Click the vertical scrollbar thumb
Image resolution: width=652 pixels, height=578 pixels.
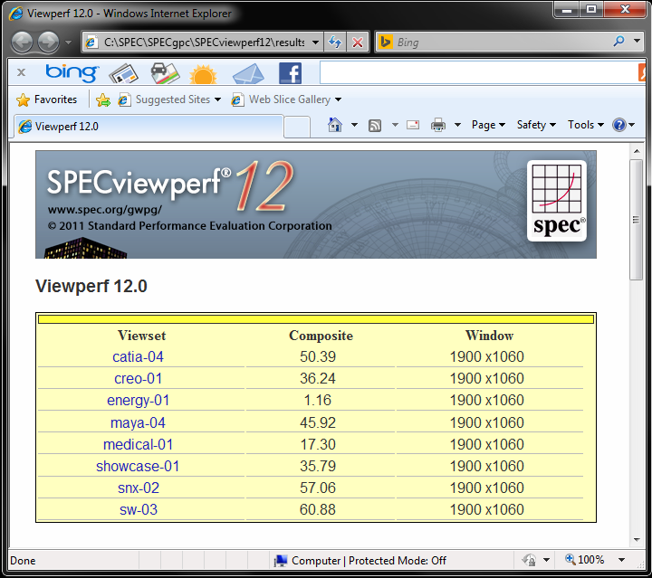click(x=637, y=220)
